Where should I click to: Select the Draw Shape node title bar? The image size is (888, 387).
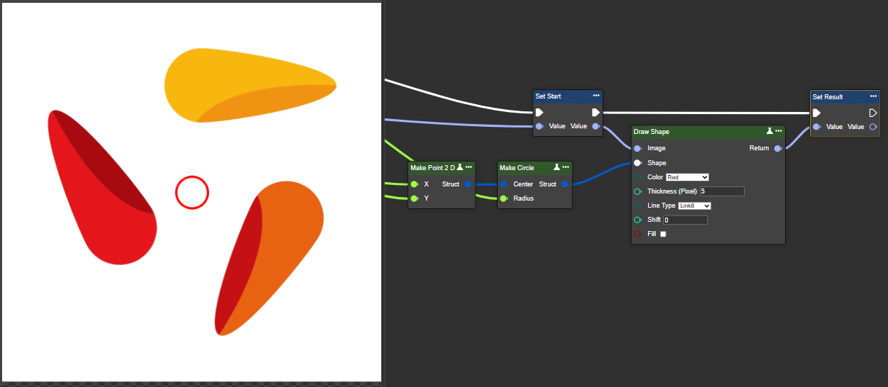click(696, 132)
